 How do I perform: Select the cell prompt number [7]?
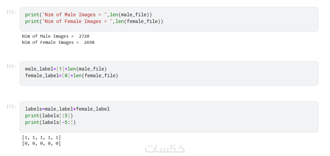[12, 106]
